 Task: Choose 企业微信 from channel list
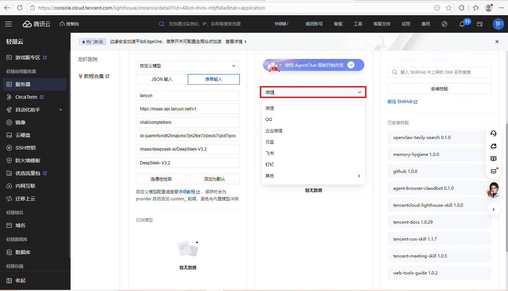pos(313,131)
